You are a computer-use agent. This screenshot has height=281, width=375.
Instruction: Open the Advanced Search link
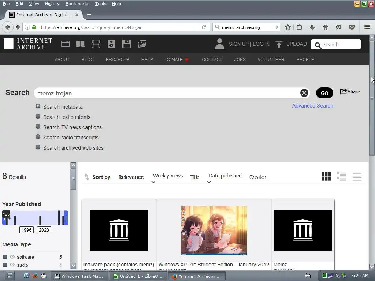tap(312, 106)
